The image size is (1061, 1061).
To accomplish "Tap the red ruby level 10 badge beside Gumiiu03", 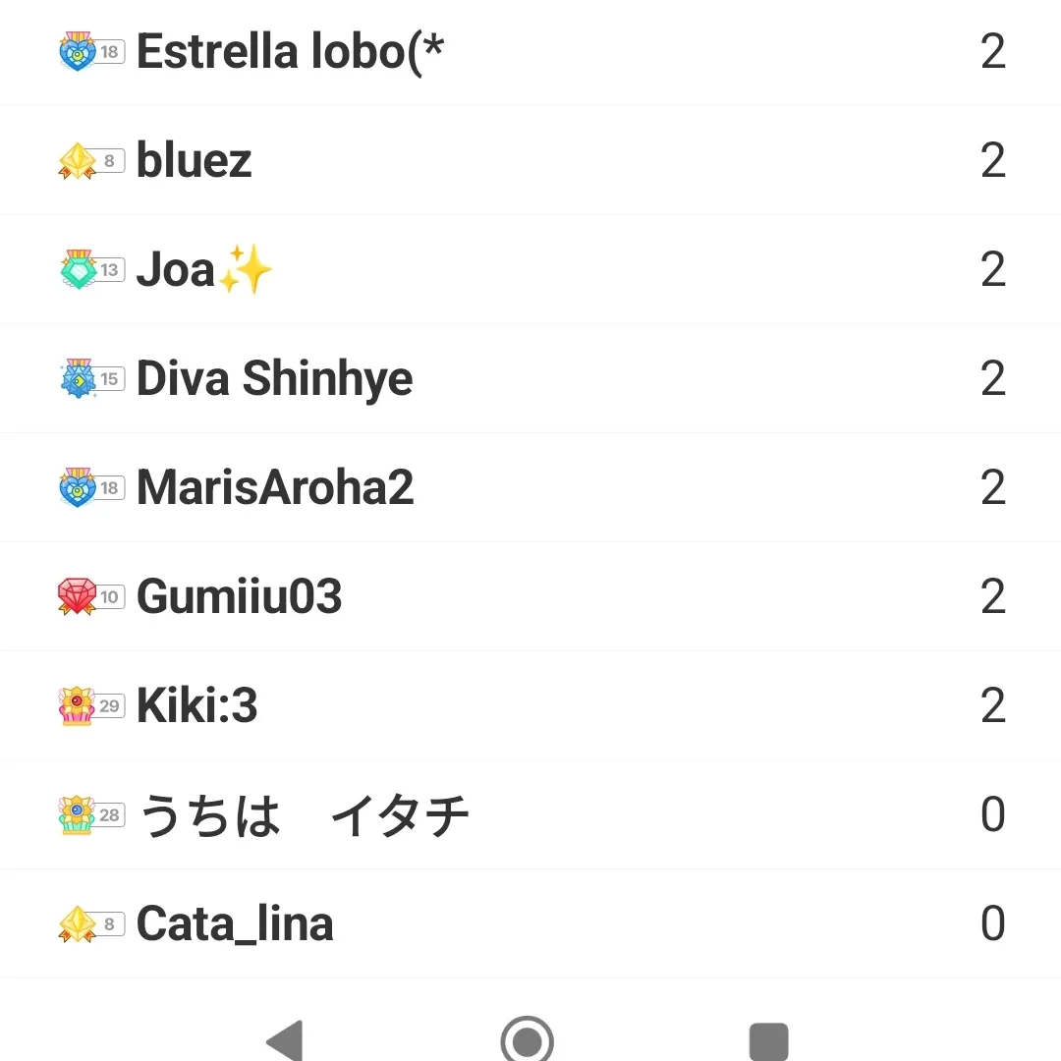I will 90,597.
